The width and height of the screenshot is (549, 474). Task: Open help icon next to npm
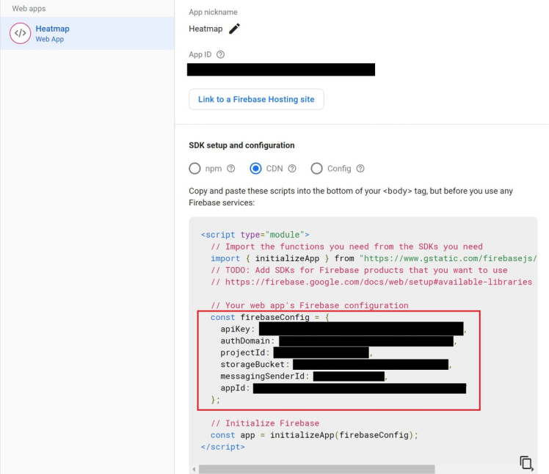[x=230, y=169]
